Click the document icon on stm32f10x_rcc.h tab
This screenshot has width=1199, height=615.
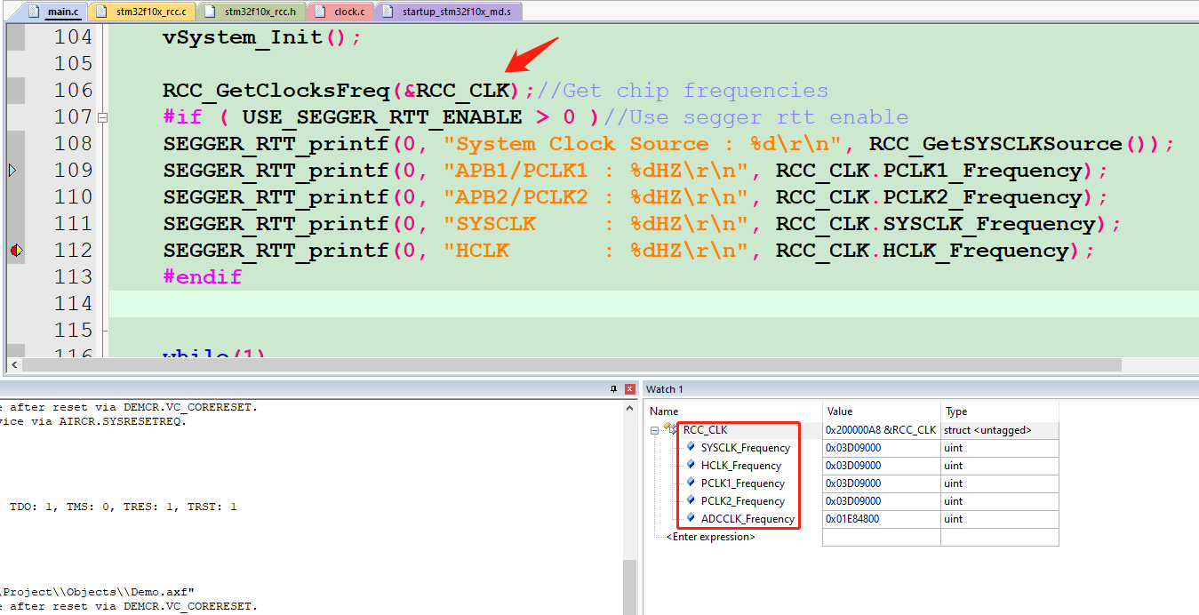[211, 11]
